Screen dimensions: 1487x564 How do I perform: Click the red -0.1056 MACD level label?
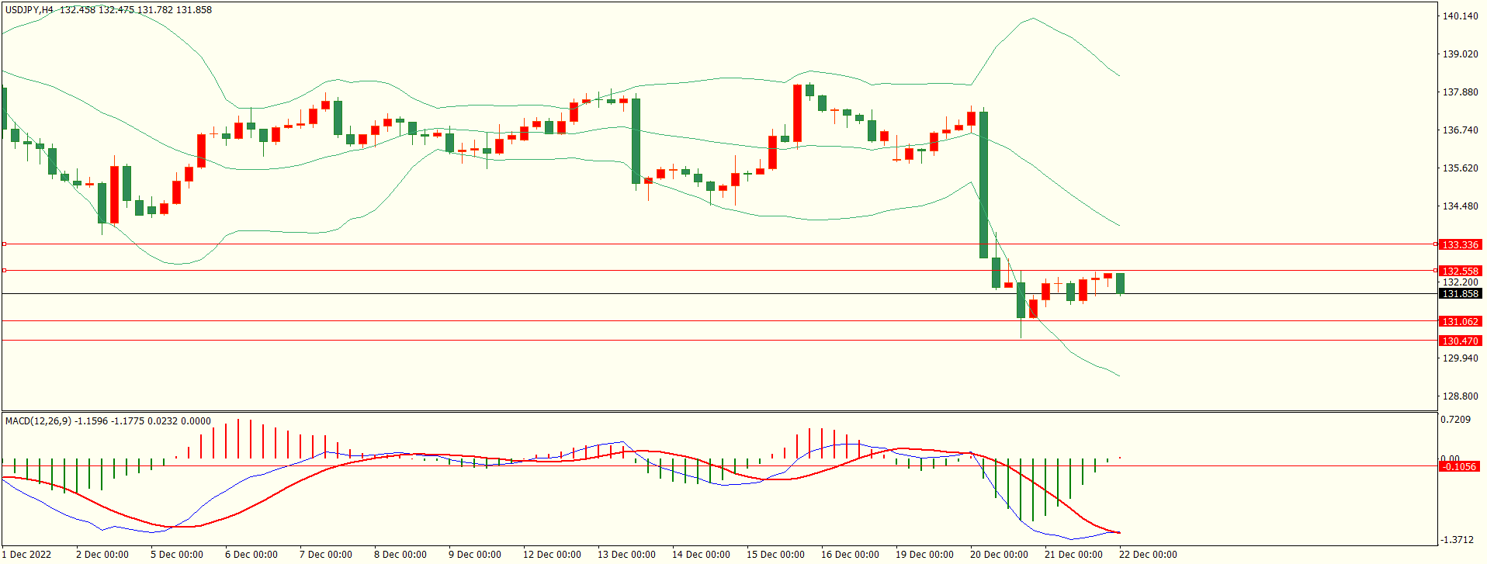[x=1460, y=466]
